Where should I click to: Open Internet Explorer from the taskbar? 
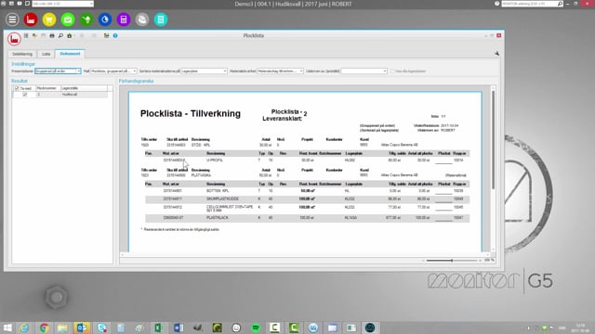pyautogui.click(x=24, y=328)
